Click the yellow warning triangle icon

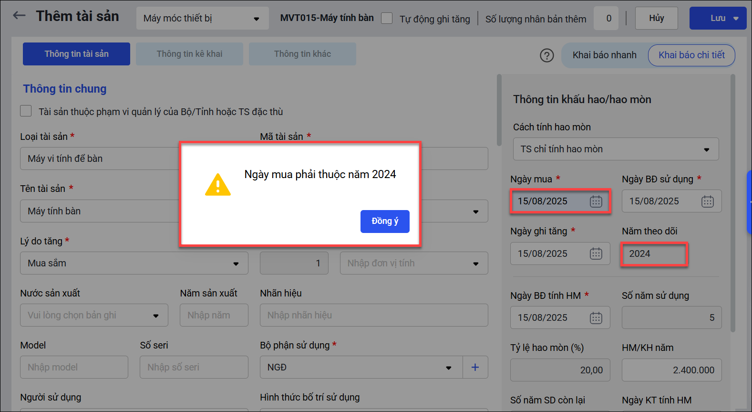point(217,185)
